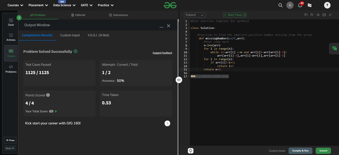Click the language translate icon

coord(310,5)
